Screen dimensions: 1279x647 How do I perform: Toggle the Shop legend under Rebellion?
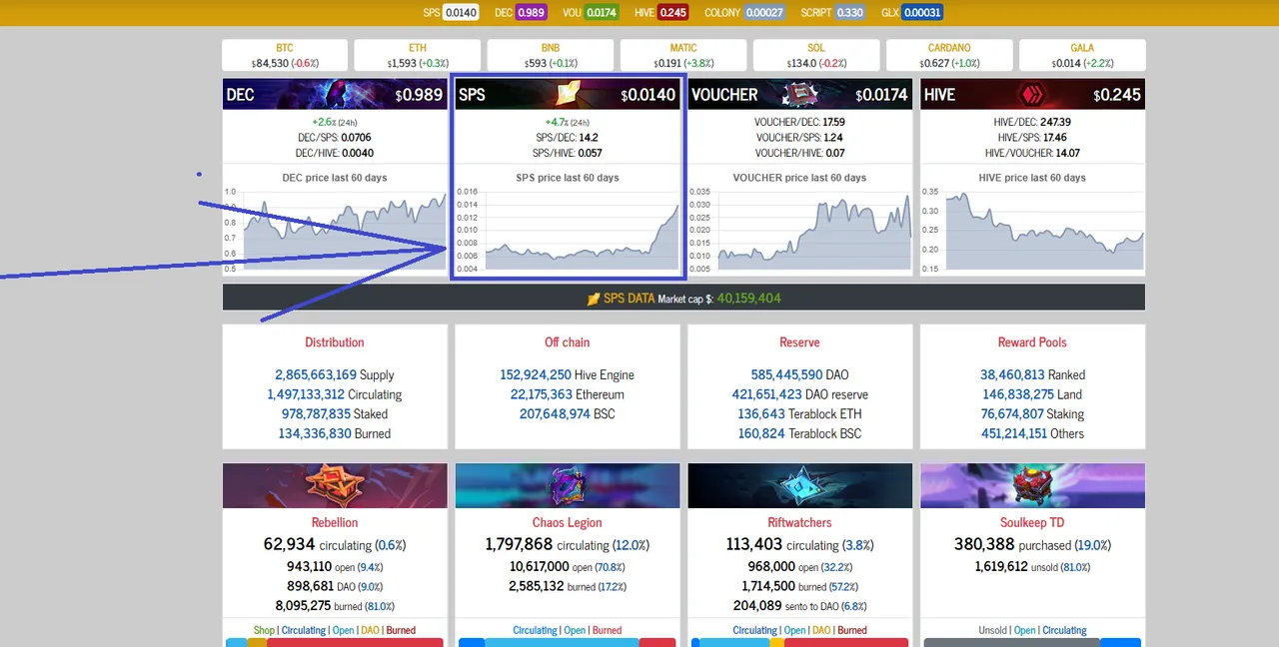coord(264,630)
